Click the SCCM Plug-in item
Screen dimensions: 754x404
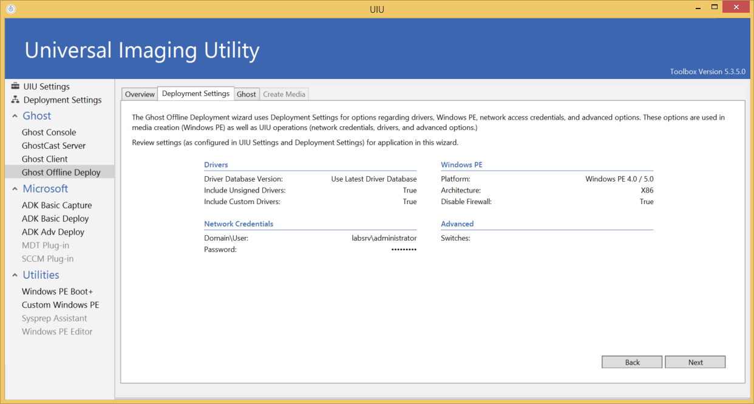tap(48, 259)
